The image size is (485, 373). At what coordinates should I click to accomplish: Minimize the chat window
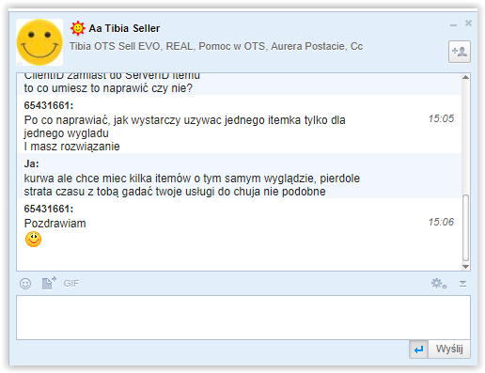tap(453, 25)
